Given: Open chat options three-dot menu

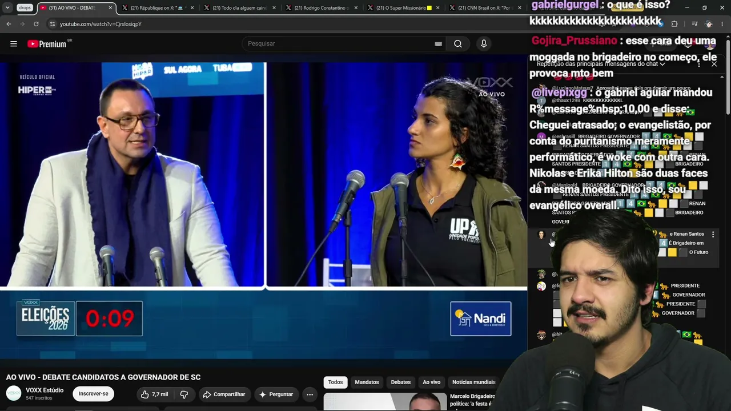Looking at the screenshot, I should click(699, 64).
